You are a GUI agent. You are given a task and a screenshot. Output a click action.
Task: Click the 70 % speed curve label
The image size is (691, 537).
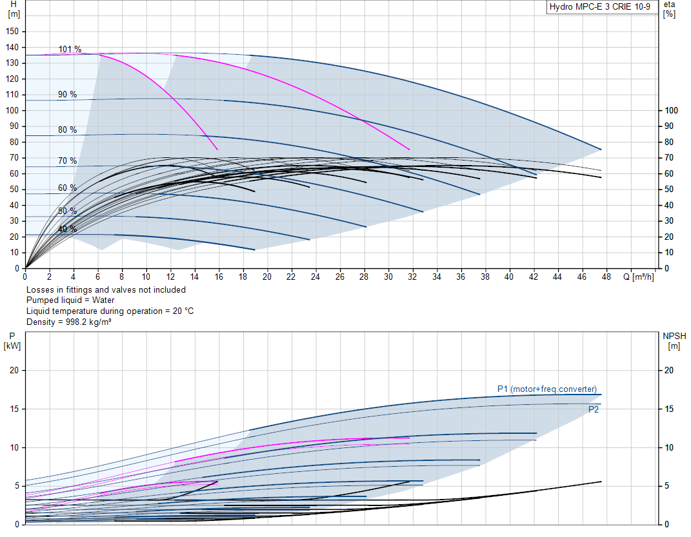[67, 161]
